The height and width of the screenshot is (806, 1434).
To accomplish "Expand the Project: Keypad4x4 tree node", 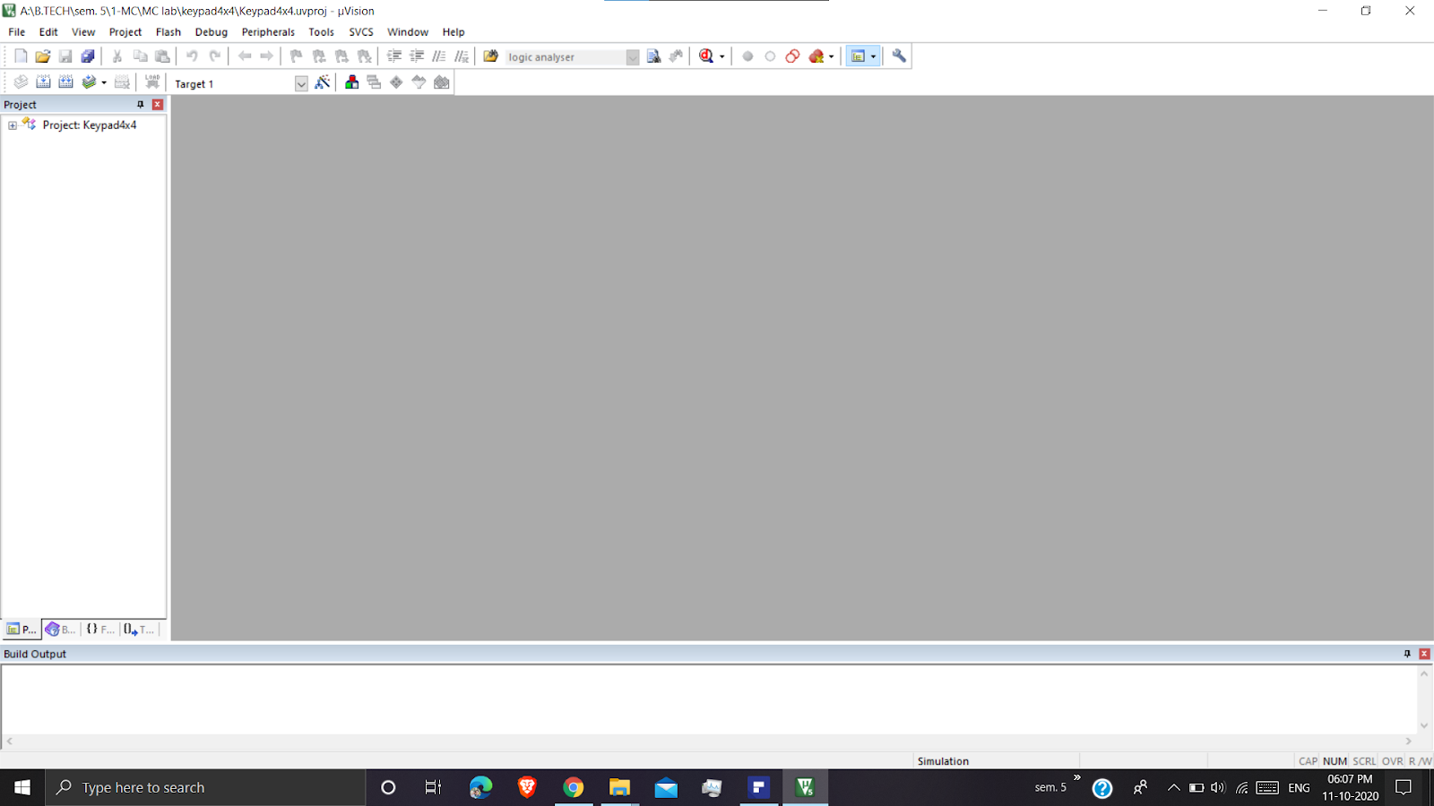I will click(x=13, y=125).
